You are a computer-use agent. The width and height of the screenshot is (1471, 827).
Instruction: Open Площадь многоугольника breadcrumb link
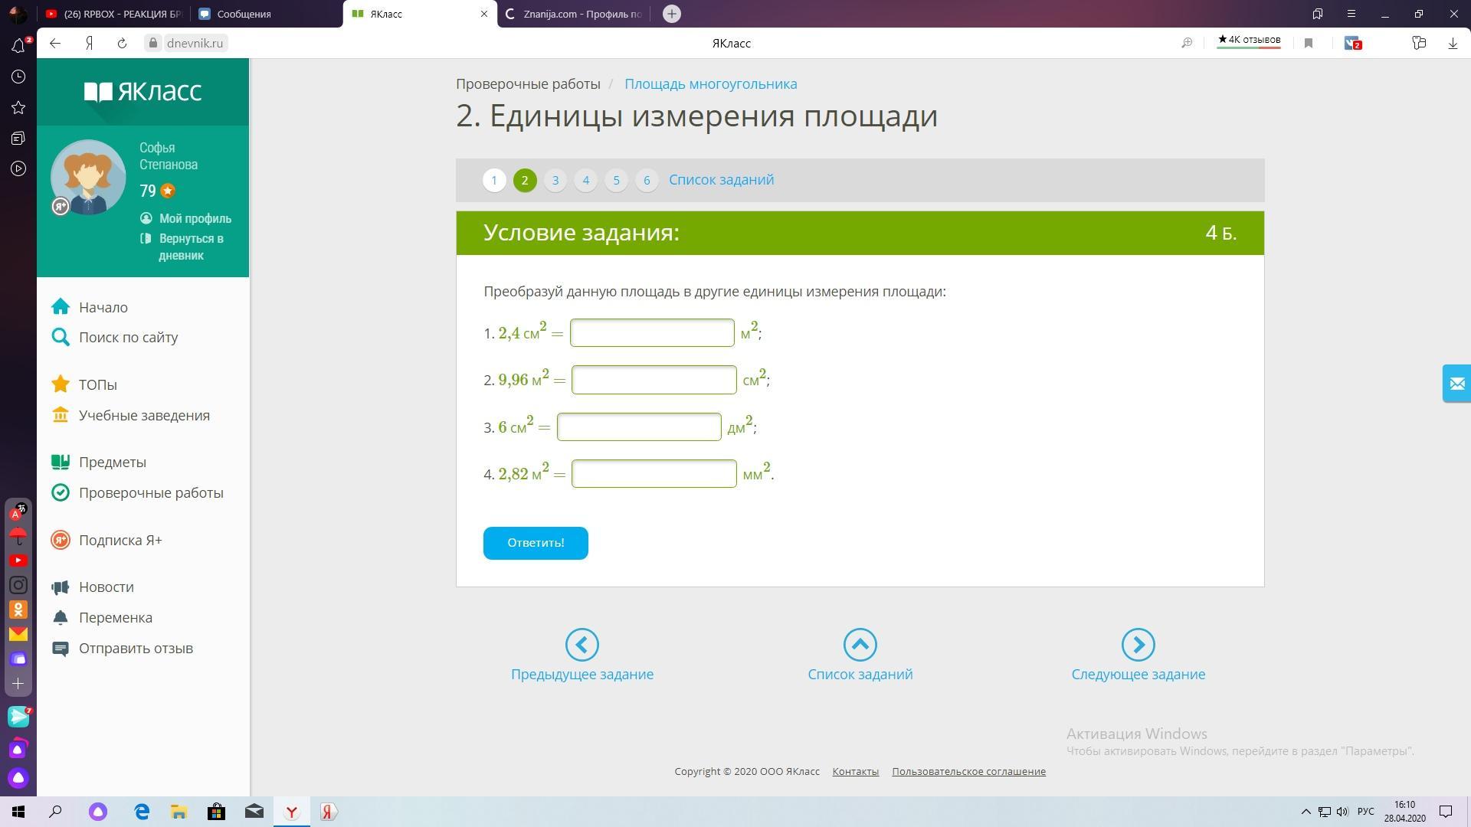(710, 84)
